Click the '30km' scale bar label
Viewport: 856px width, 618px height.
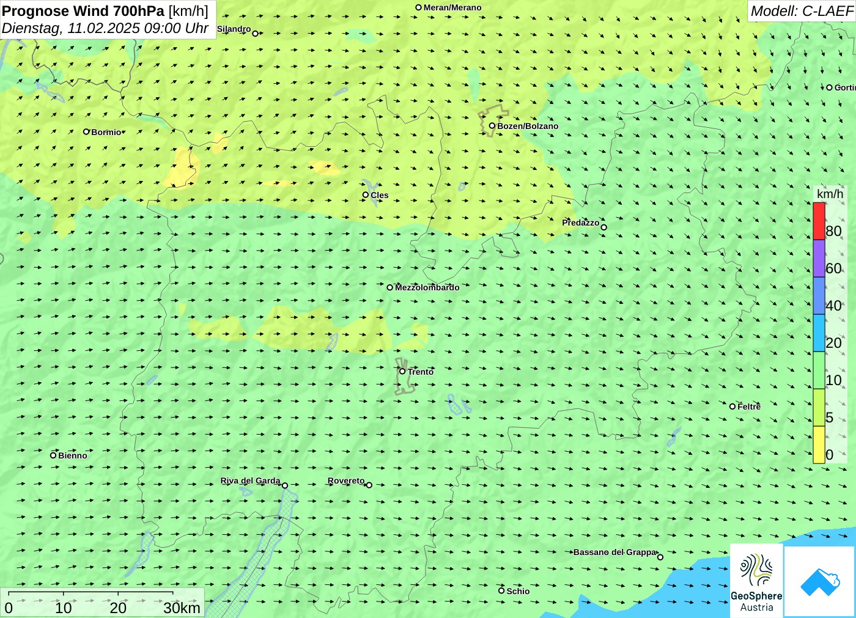pos(182,608)
